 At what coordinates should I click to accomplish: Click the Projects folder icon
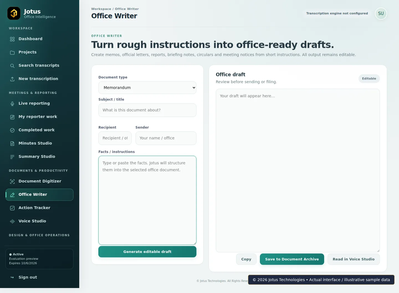click(x=12, y=52)
